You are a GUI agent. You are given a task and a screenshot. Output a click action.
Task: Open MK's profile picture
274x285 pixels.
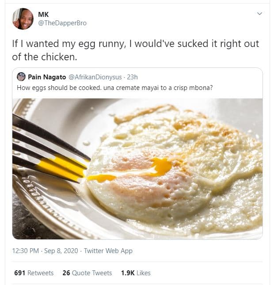pos(23,19)
